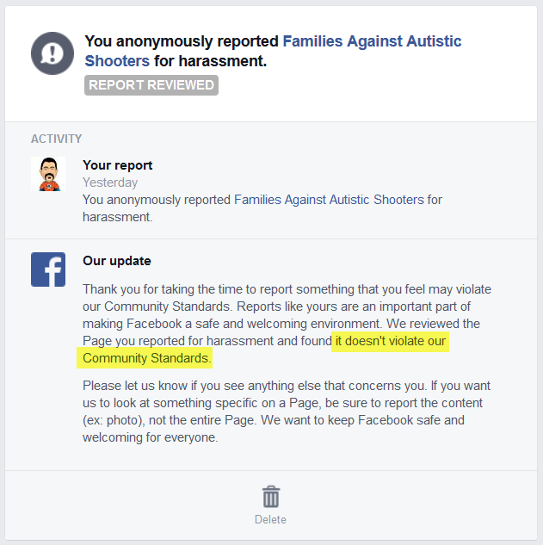Click the Facebook logo icon
Screen dimensions: 543x545
[x=48, y=269]
